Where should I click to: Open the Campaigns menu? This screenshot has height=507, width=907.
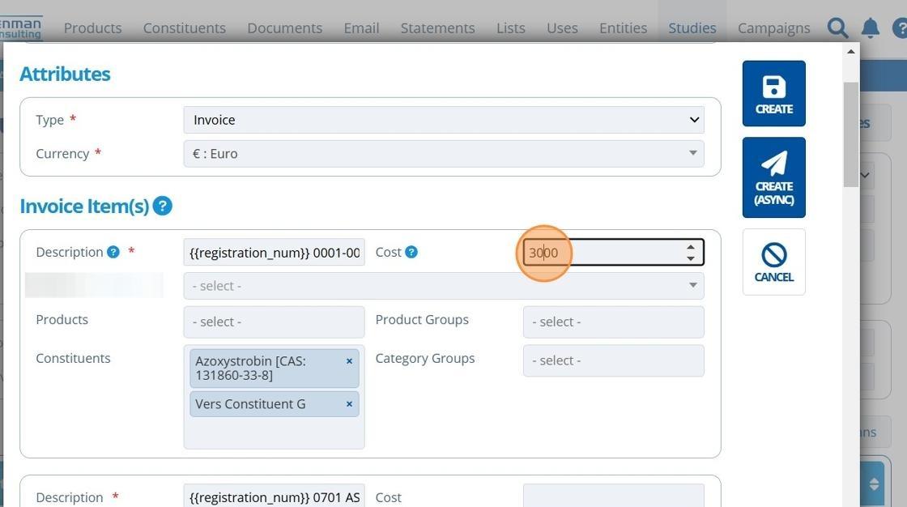pos(773,28)
